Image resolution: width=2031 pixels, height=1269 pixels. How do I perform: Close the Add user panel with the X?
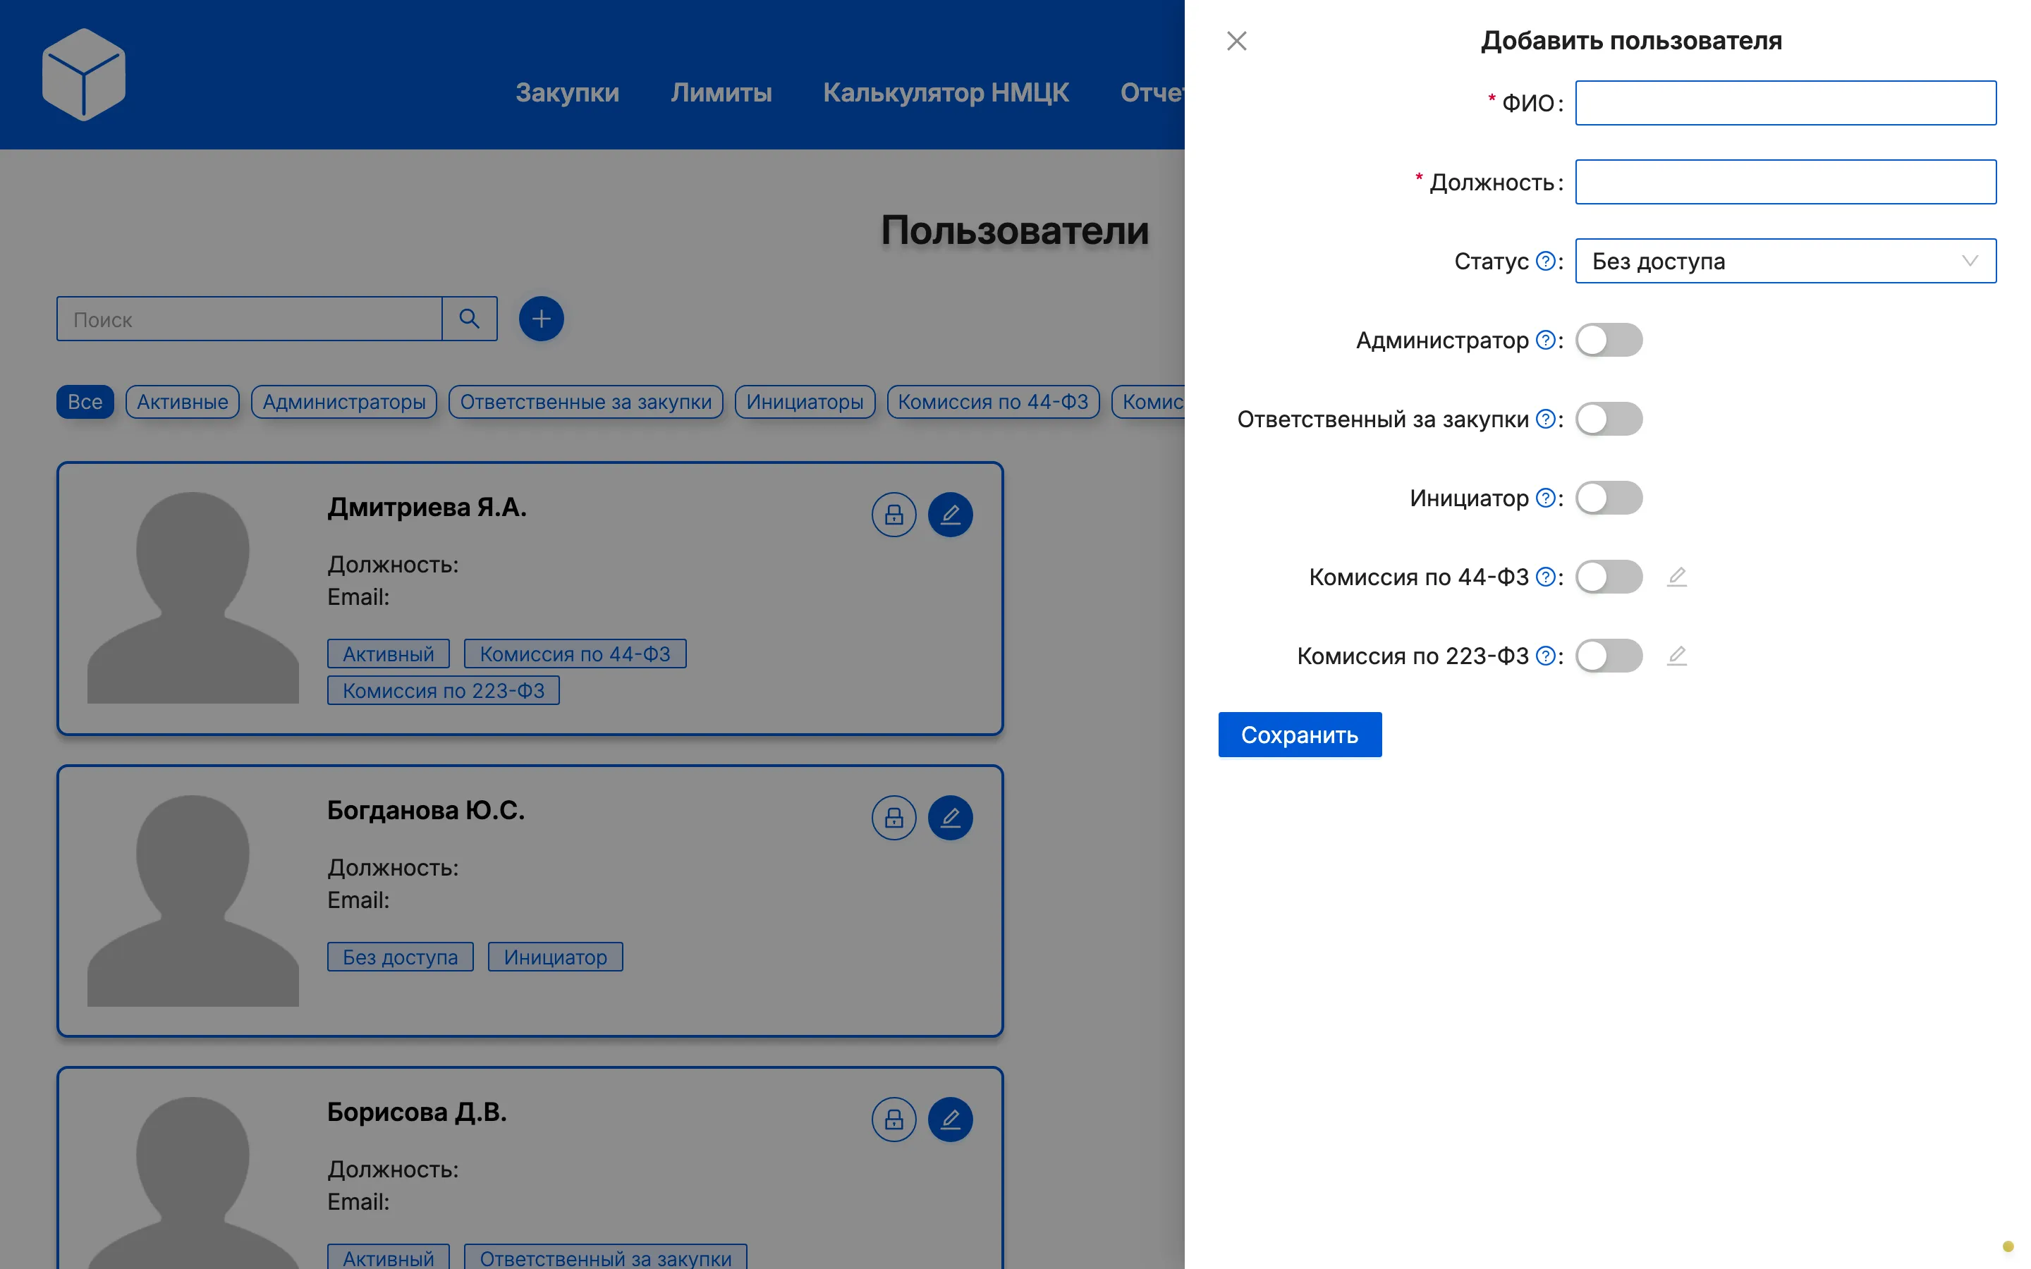coord(1236,40)
